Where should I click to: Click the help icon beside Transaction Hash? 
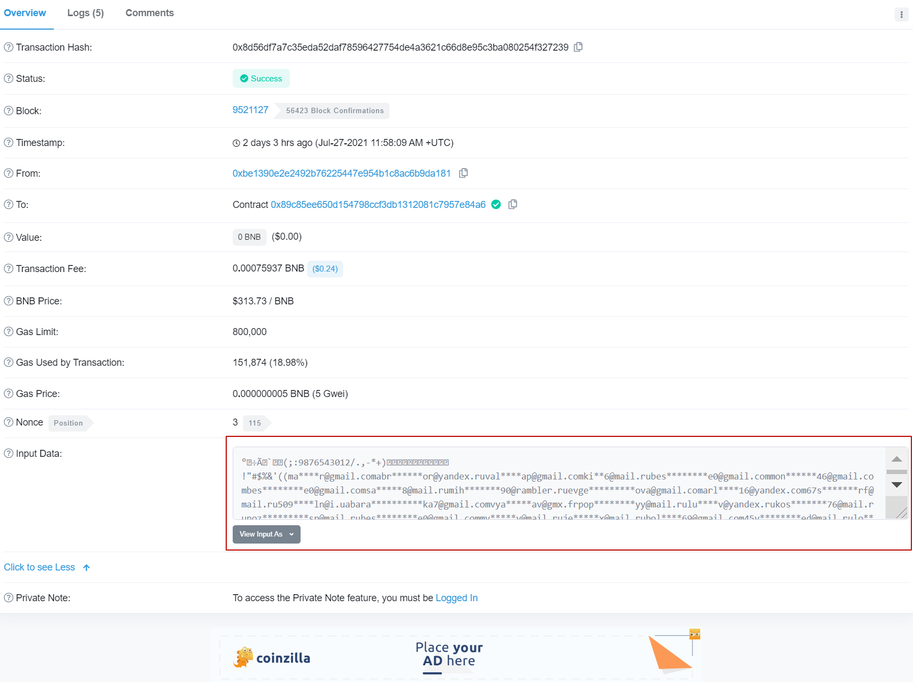tap(9, 47)
